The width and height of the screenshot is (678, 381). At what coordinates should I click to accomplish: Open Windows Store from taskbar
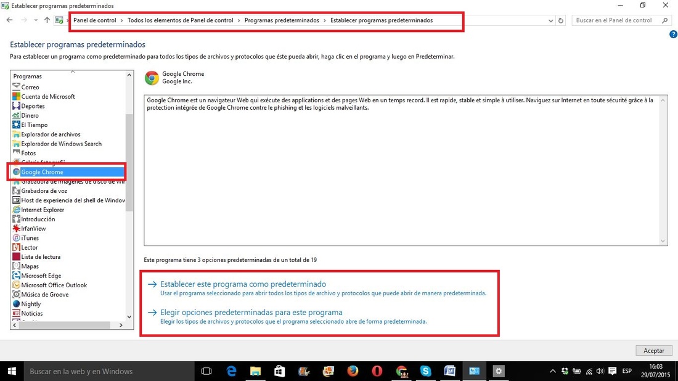click(x=280, y=371)
